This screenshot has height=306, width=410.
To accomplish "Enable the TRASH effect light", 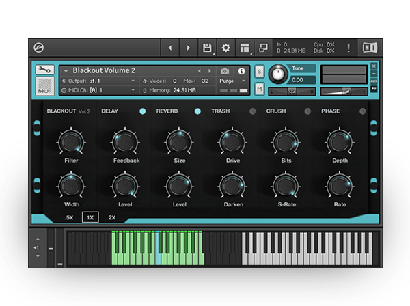I will (x=253, y=111).
